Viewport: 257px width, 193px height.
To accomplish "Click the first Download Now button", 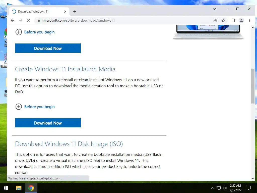I will 48,48.
